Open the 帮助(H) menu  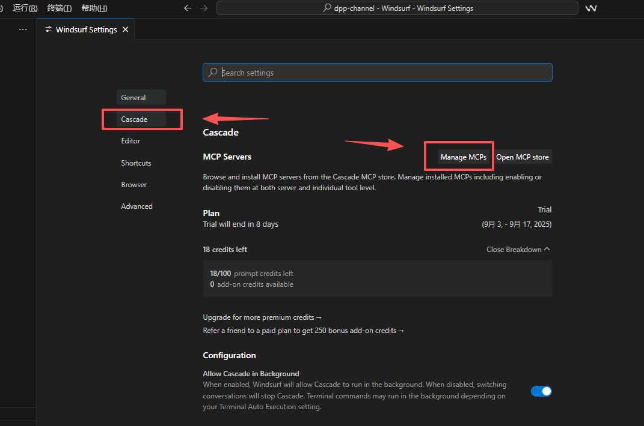click(94, 8)
